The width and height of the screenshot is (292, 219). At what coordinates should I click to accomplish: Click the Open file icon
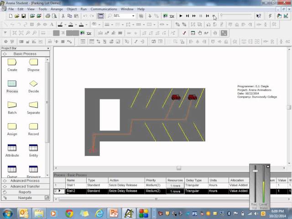[17, 16]
